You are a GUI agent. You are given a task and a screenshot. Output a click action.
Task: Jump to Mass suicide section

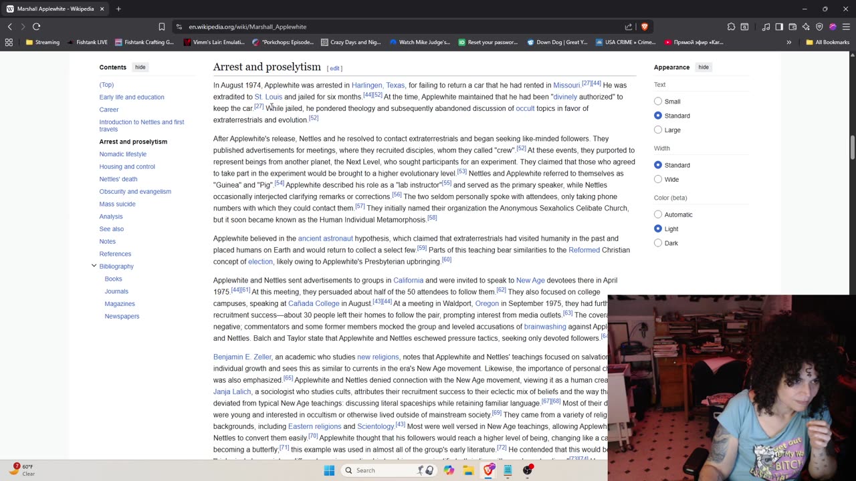(118, 204)
